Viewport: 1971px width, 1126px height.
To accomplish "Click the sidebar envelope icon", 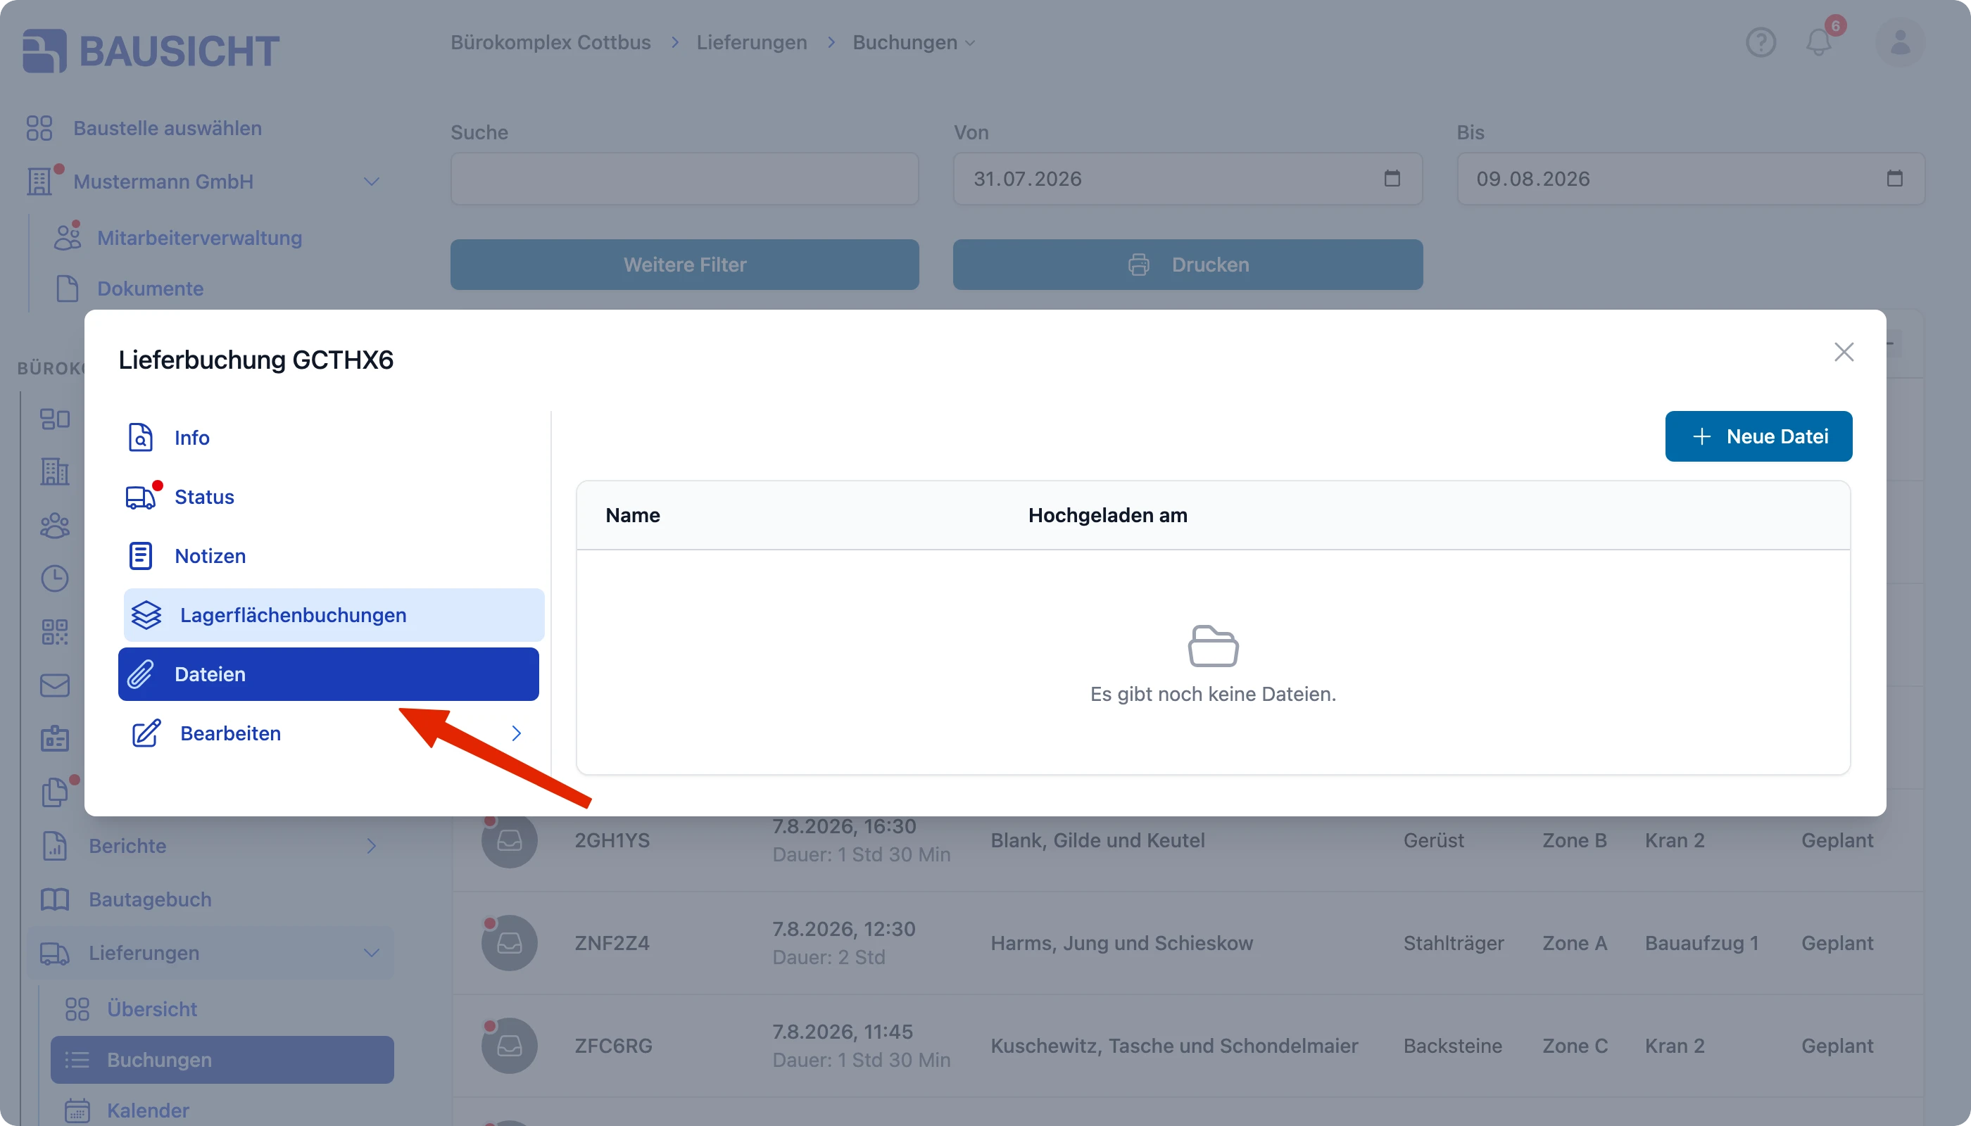I will point(54,685).
